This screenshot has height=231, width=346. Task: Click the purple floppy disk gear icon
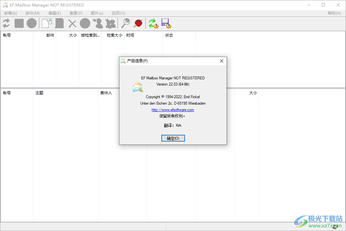[166, 24]
